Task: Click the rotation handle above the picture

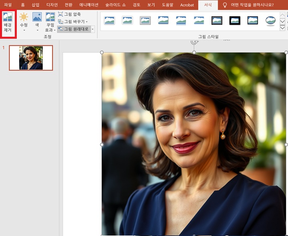Action: click(194, 42)
